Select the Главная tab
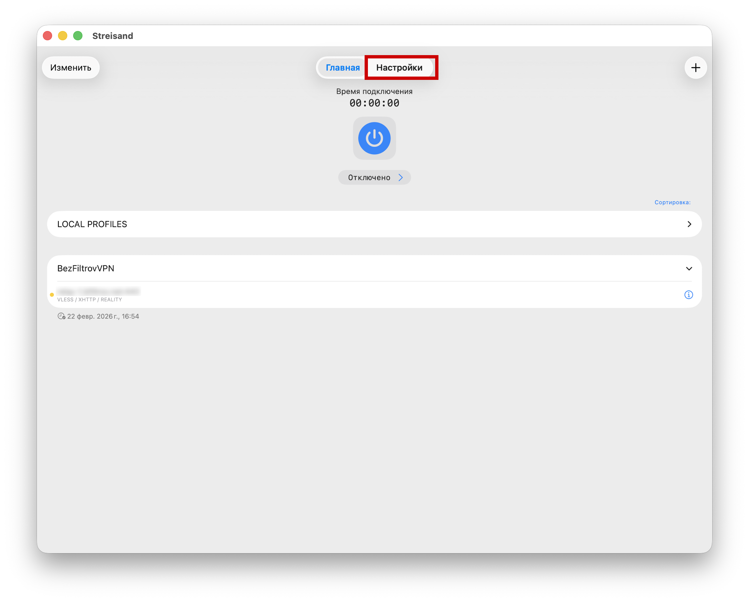The height and width of the screenshot is (602, 749). coord(343,67)
